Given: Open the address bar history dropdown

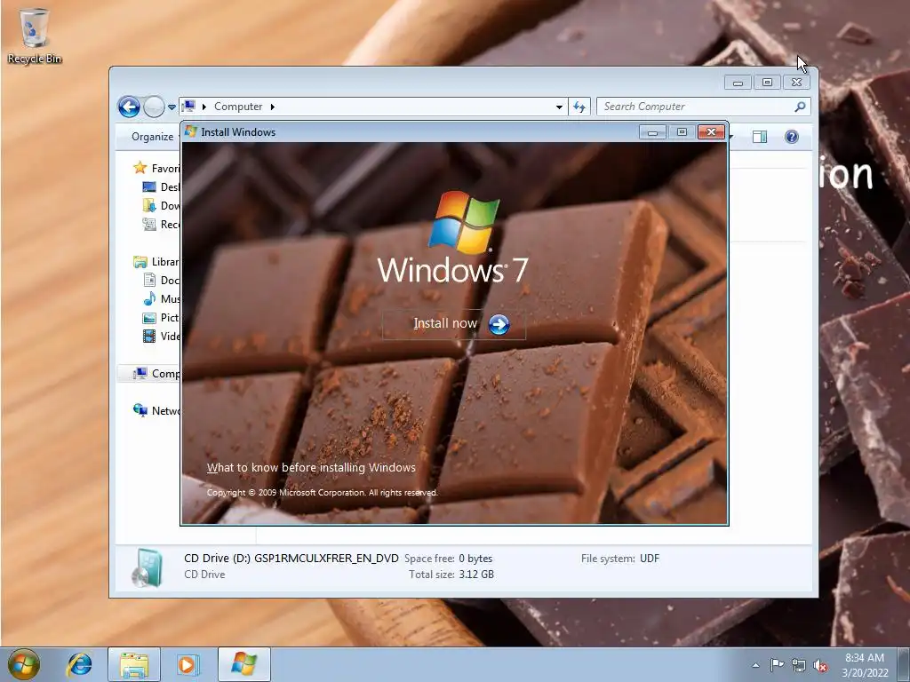Looking at the screenshot, I should coord(559,107).
